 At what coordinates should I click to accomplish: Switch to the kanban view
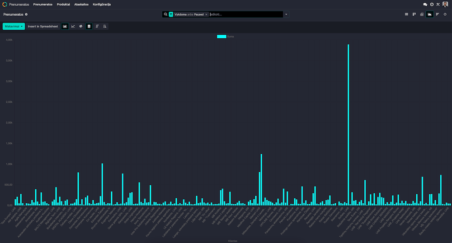414,14
